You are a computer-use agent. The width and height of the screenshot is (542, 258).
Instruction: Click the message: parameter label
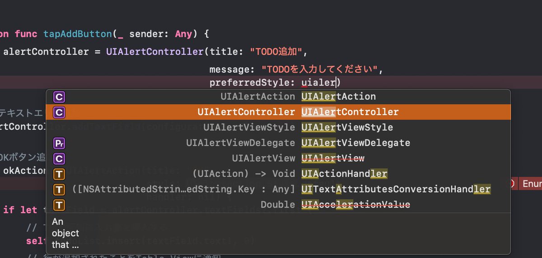(x=233, y=70)
